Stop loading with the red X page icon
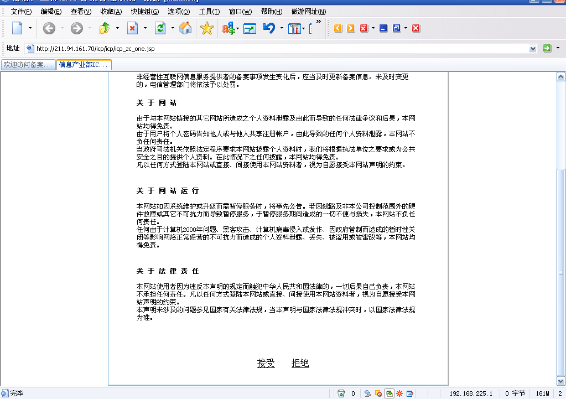The height and width of the screenshot is (399, 566). point(132,28)
